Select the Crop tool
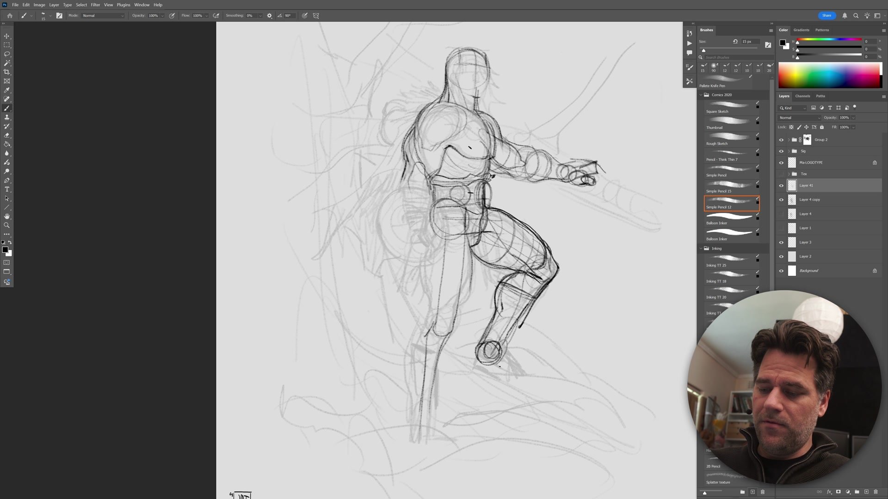The width and height of the screenshot is (888, 499). pyautogui.click(x=6, y=72)
